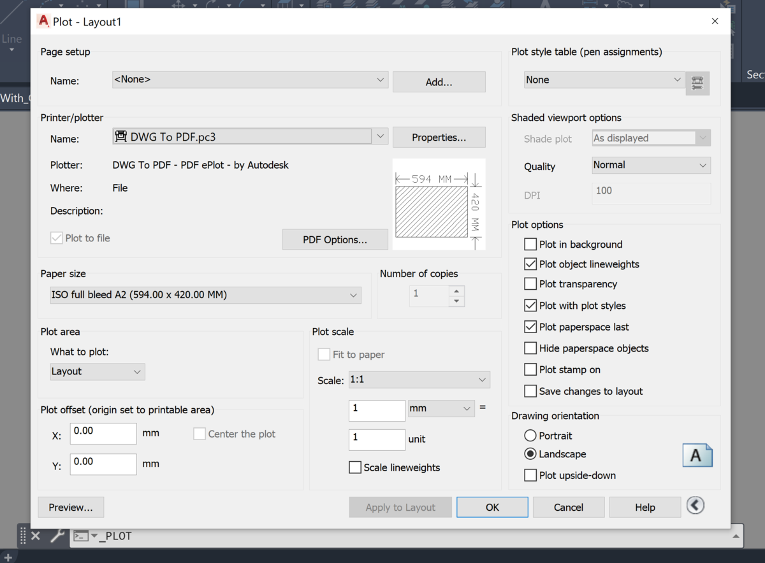This screenshot has height=563, width=765.
Task: Click the X plot offset input field
Action: [x=103, y=434]
